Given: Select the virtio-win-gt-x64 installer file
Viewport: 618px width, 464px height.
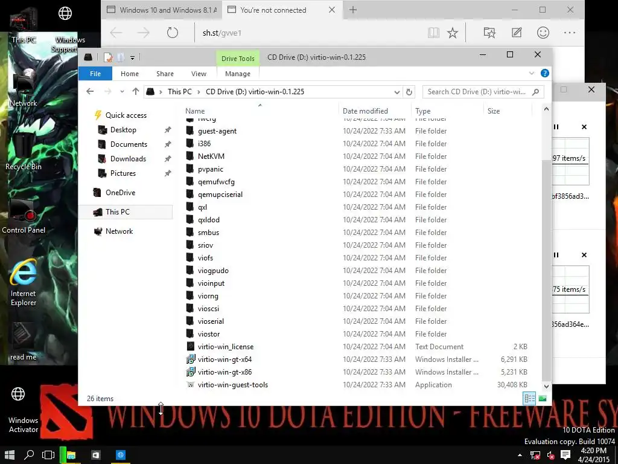Looking at the screenshot, I should point(225,359).
